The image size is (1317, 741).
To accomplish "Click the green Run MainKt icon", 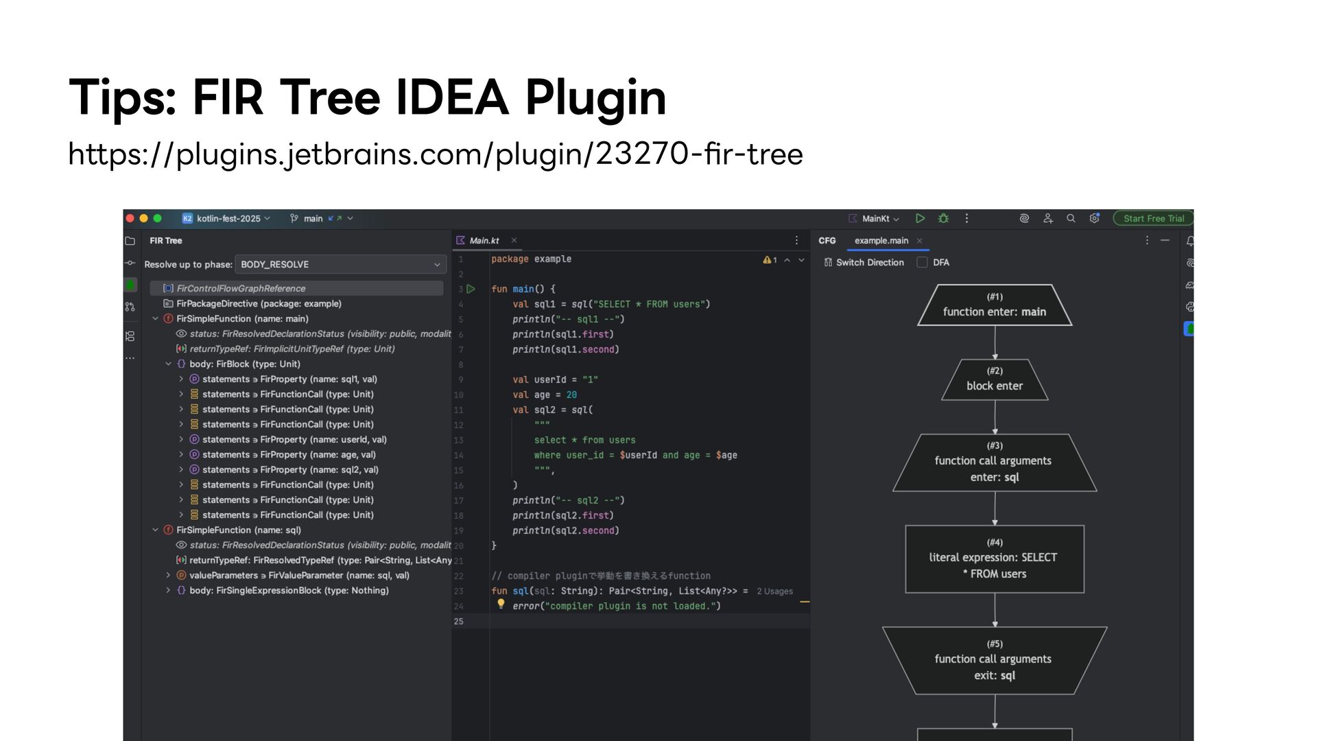I will [920, 218].
